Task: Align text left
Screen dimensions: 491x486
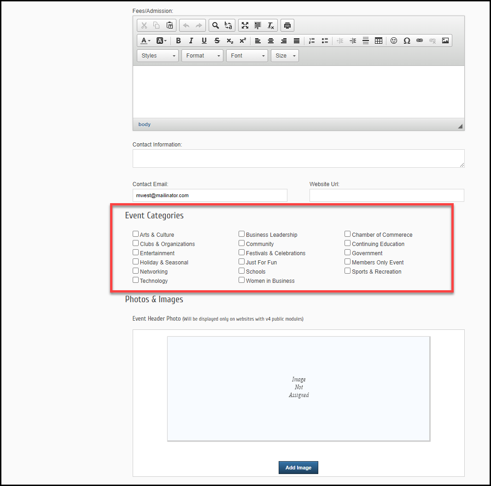Action: [258, 41]
